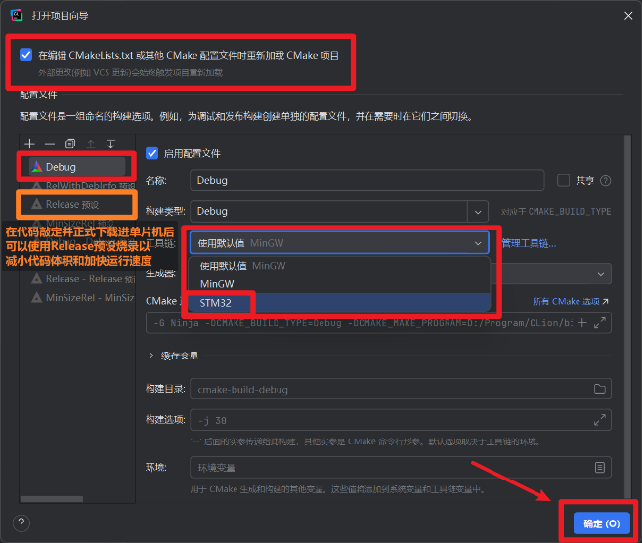Click the CLion logo in title bar
The image size is (642, 543).
(x=17, y=16)
